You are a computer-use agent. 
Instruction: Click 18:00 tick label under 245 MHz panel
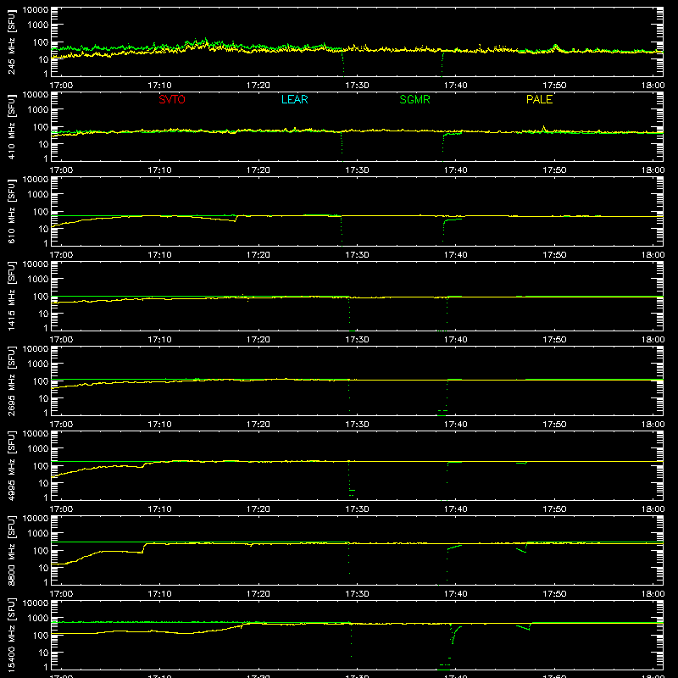pos(653,86)
